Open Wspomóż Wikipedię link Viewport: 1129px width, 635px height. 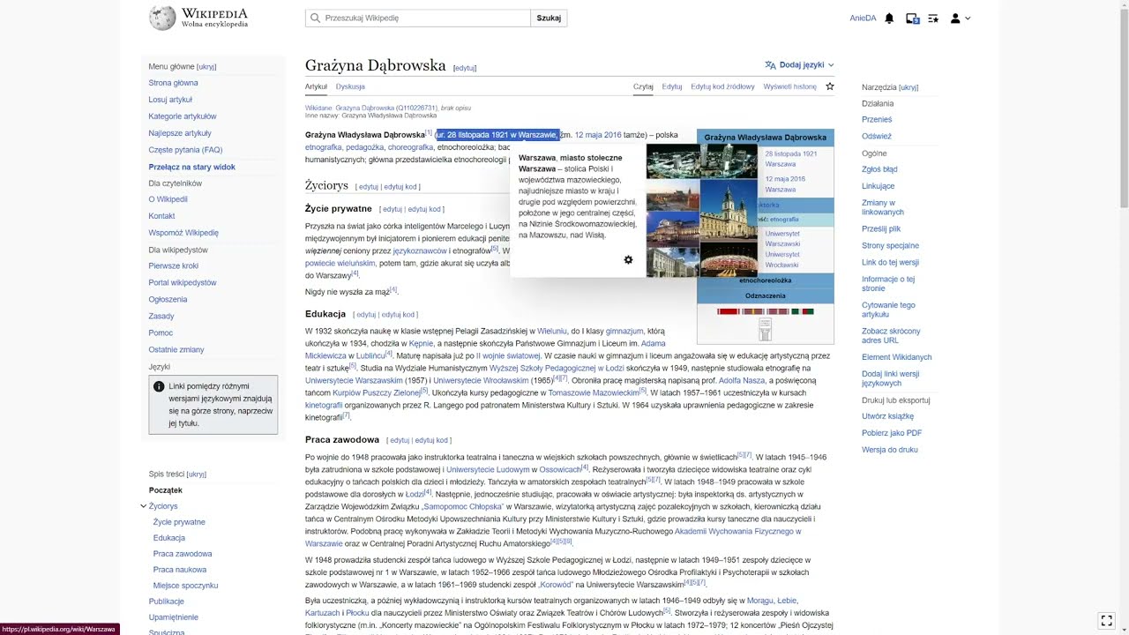183,233
